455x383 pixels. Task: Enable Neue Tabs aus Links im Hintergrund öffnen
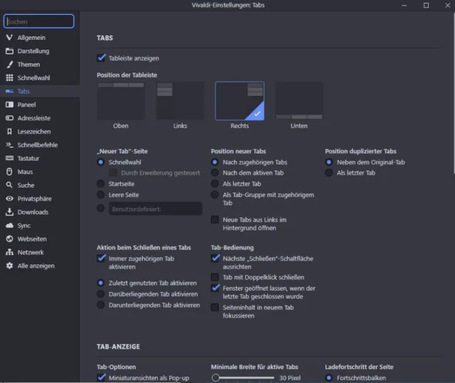click(x=215, y=220)
